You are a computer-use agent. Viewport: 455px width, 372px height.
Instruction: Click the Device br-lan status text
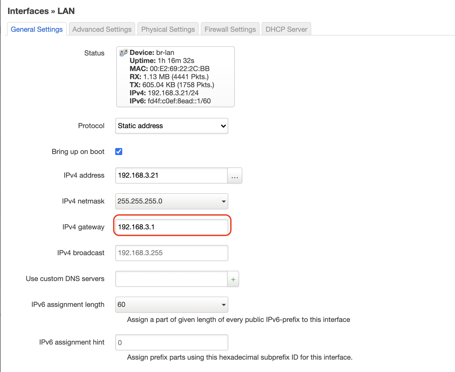(152, 52)
